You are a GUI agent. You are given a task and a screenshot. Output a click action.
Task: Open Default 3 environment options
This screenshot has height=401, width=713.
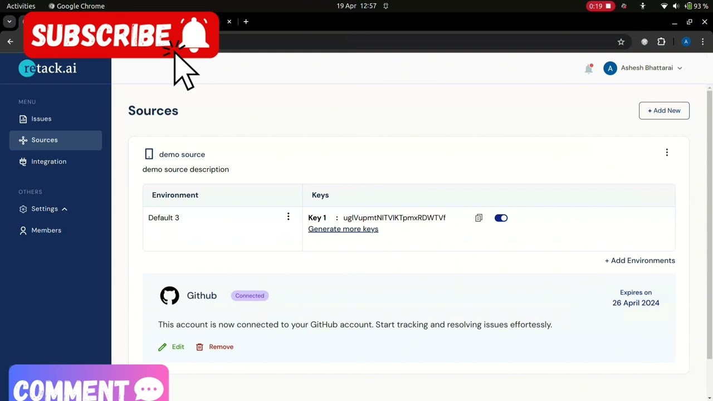point(288,217)
